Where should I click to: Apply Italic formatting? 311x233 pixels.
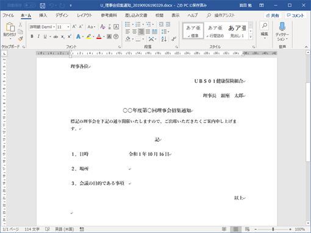click(x=38, y=37)
